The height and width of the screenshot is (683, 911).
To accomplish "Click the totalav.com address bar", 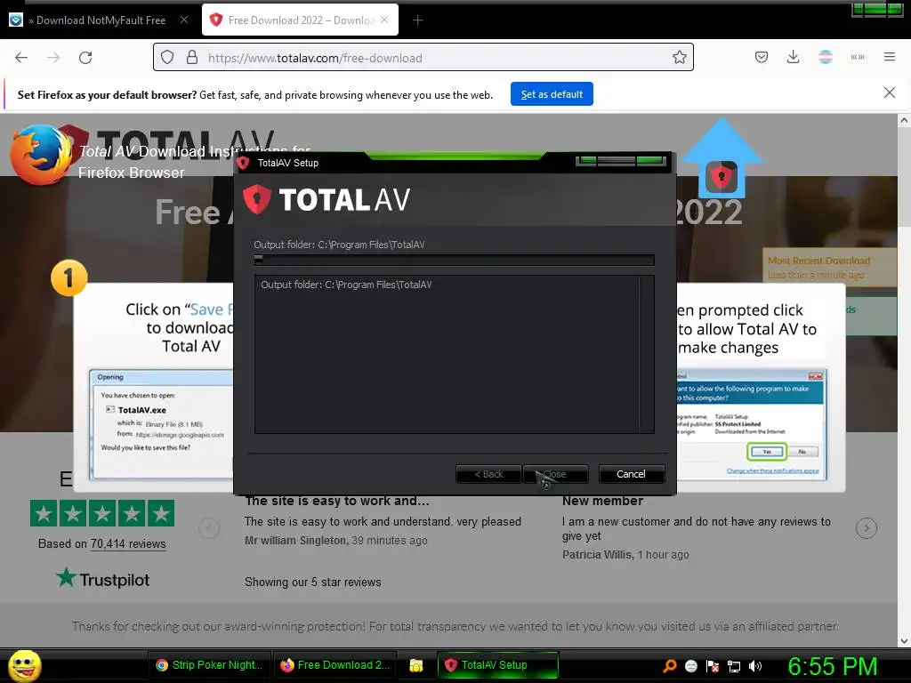I will (x=424, y=58).
